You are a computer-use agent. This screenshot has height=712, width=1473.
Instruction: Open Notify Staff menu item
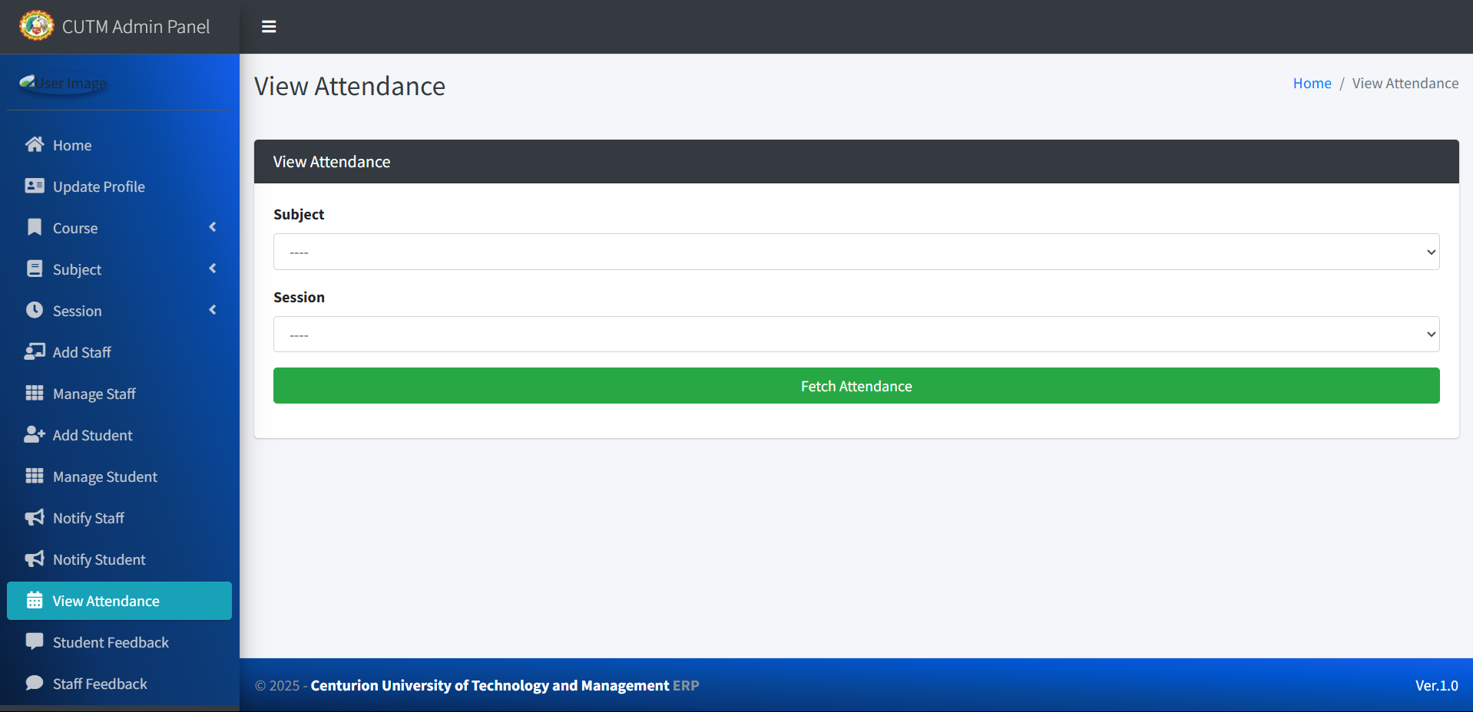[119, 518]
